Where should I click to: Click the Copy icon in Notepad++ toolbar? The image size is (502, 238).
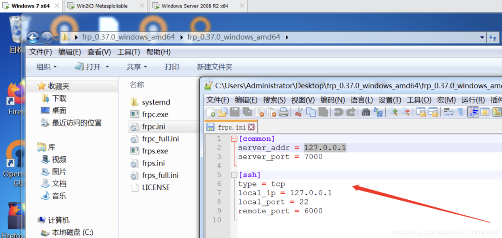point(310,112)
